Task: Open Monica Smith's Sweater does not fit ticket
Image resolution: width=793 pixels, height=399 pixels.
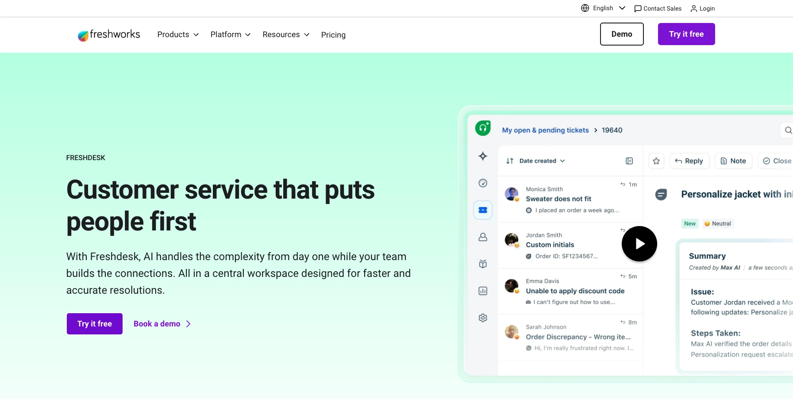Action: 570,199
